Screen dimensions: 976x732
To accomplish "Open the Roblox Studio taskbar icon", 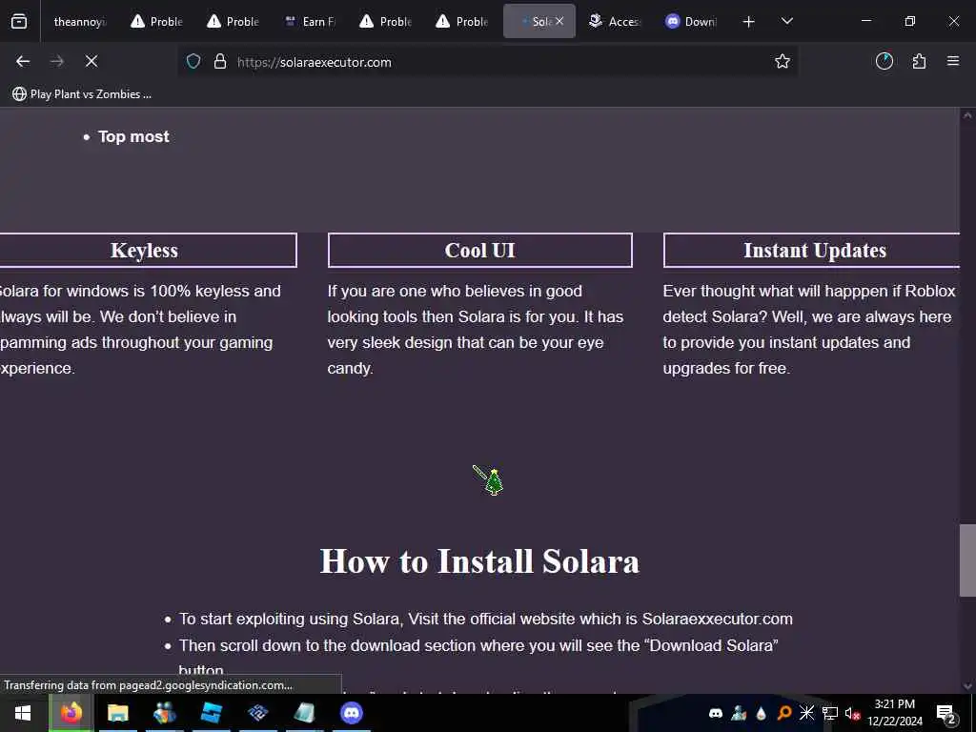I will point(212,713).
